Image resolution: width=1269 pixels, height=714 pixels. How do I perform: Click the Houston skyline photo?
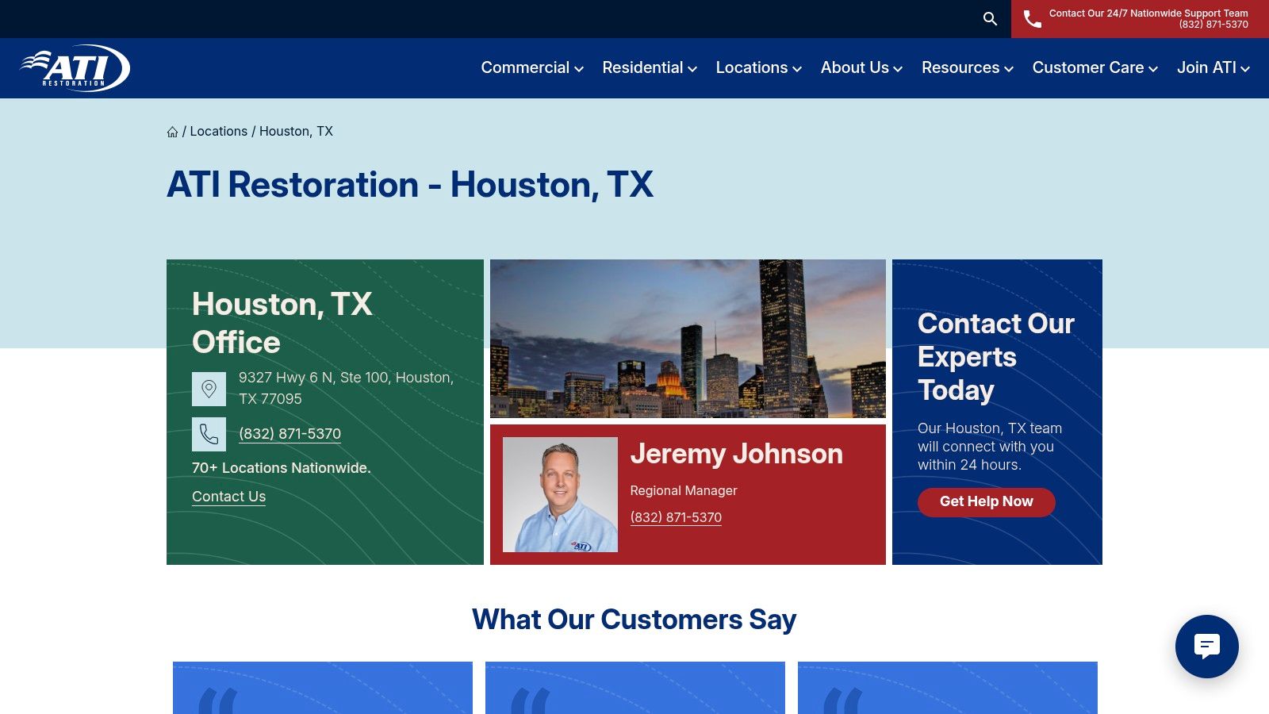coord(688,339)
